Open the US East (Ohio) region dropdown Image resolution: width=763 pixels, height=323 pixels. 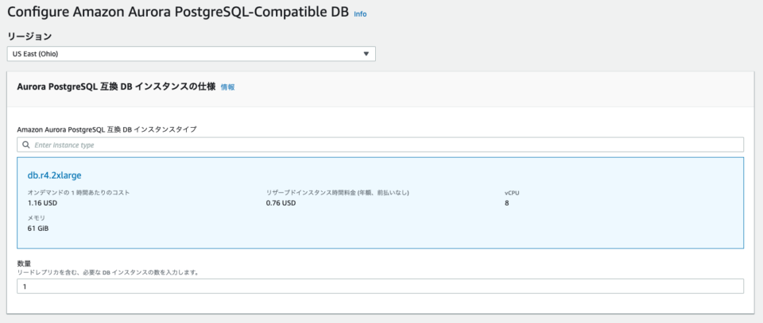click(192, 54)
